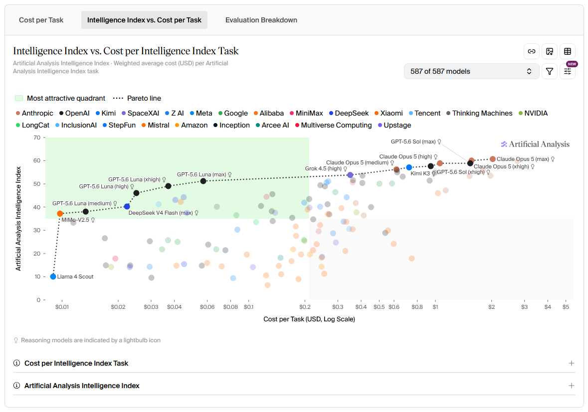Viewport: 588px width, 412px height.
Task: Toggle Pareto line legend item
Action: coord(137,98)
